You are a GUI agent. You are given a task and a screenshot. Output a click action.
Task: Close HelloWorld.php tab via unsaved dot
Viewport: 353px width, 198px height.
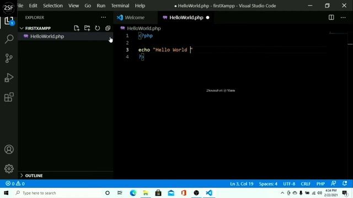point(207,18)
